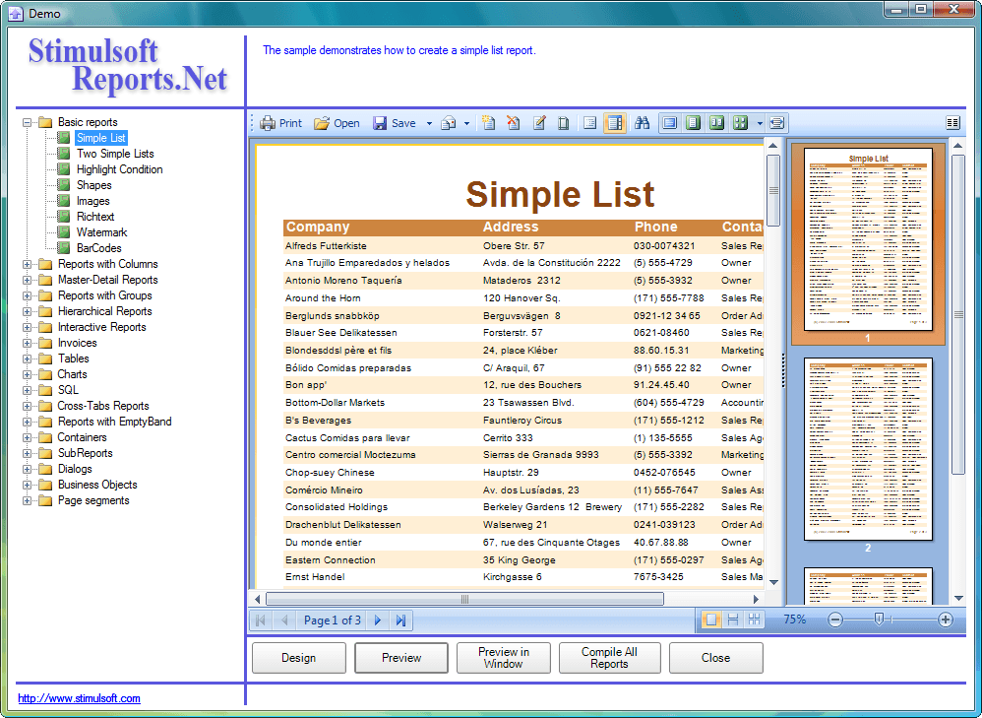This screenshot has width=982, height=718.
Task: Click the Preview in Window button
Action: tap(504, 658)
